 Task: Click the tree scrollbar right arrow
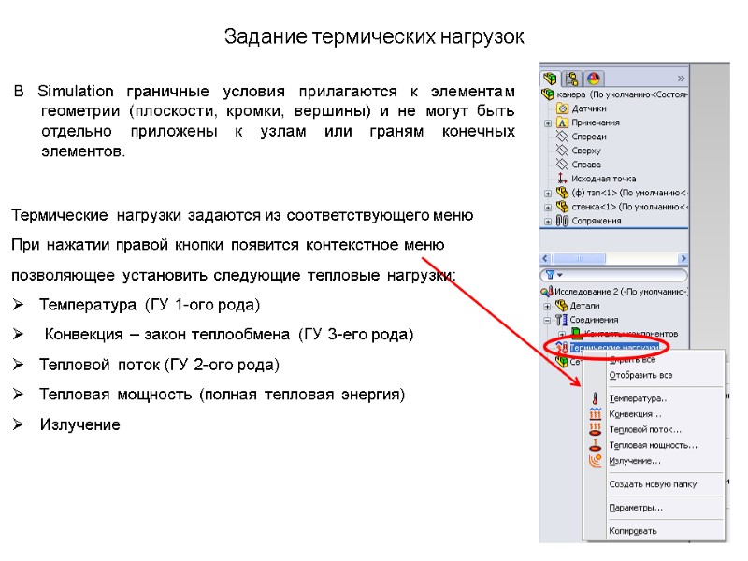tap(683, 258)
